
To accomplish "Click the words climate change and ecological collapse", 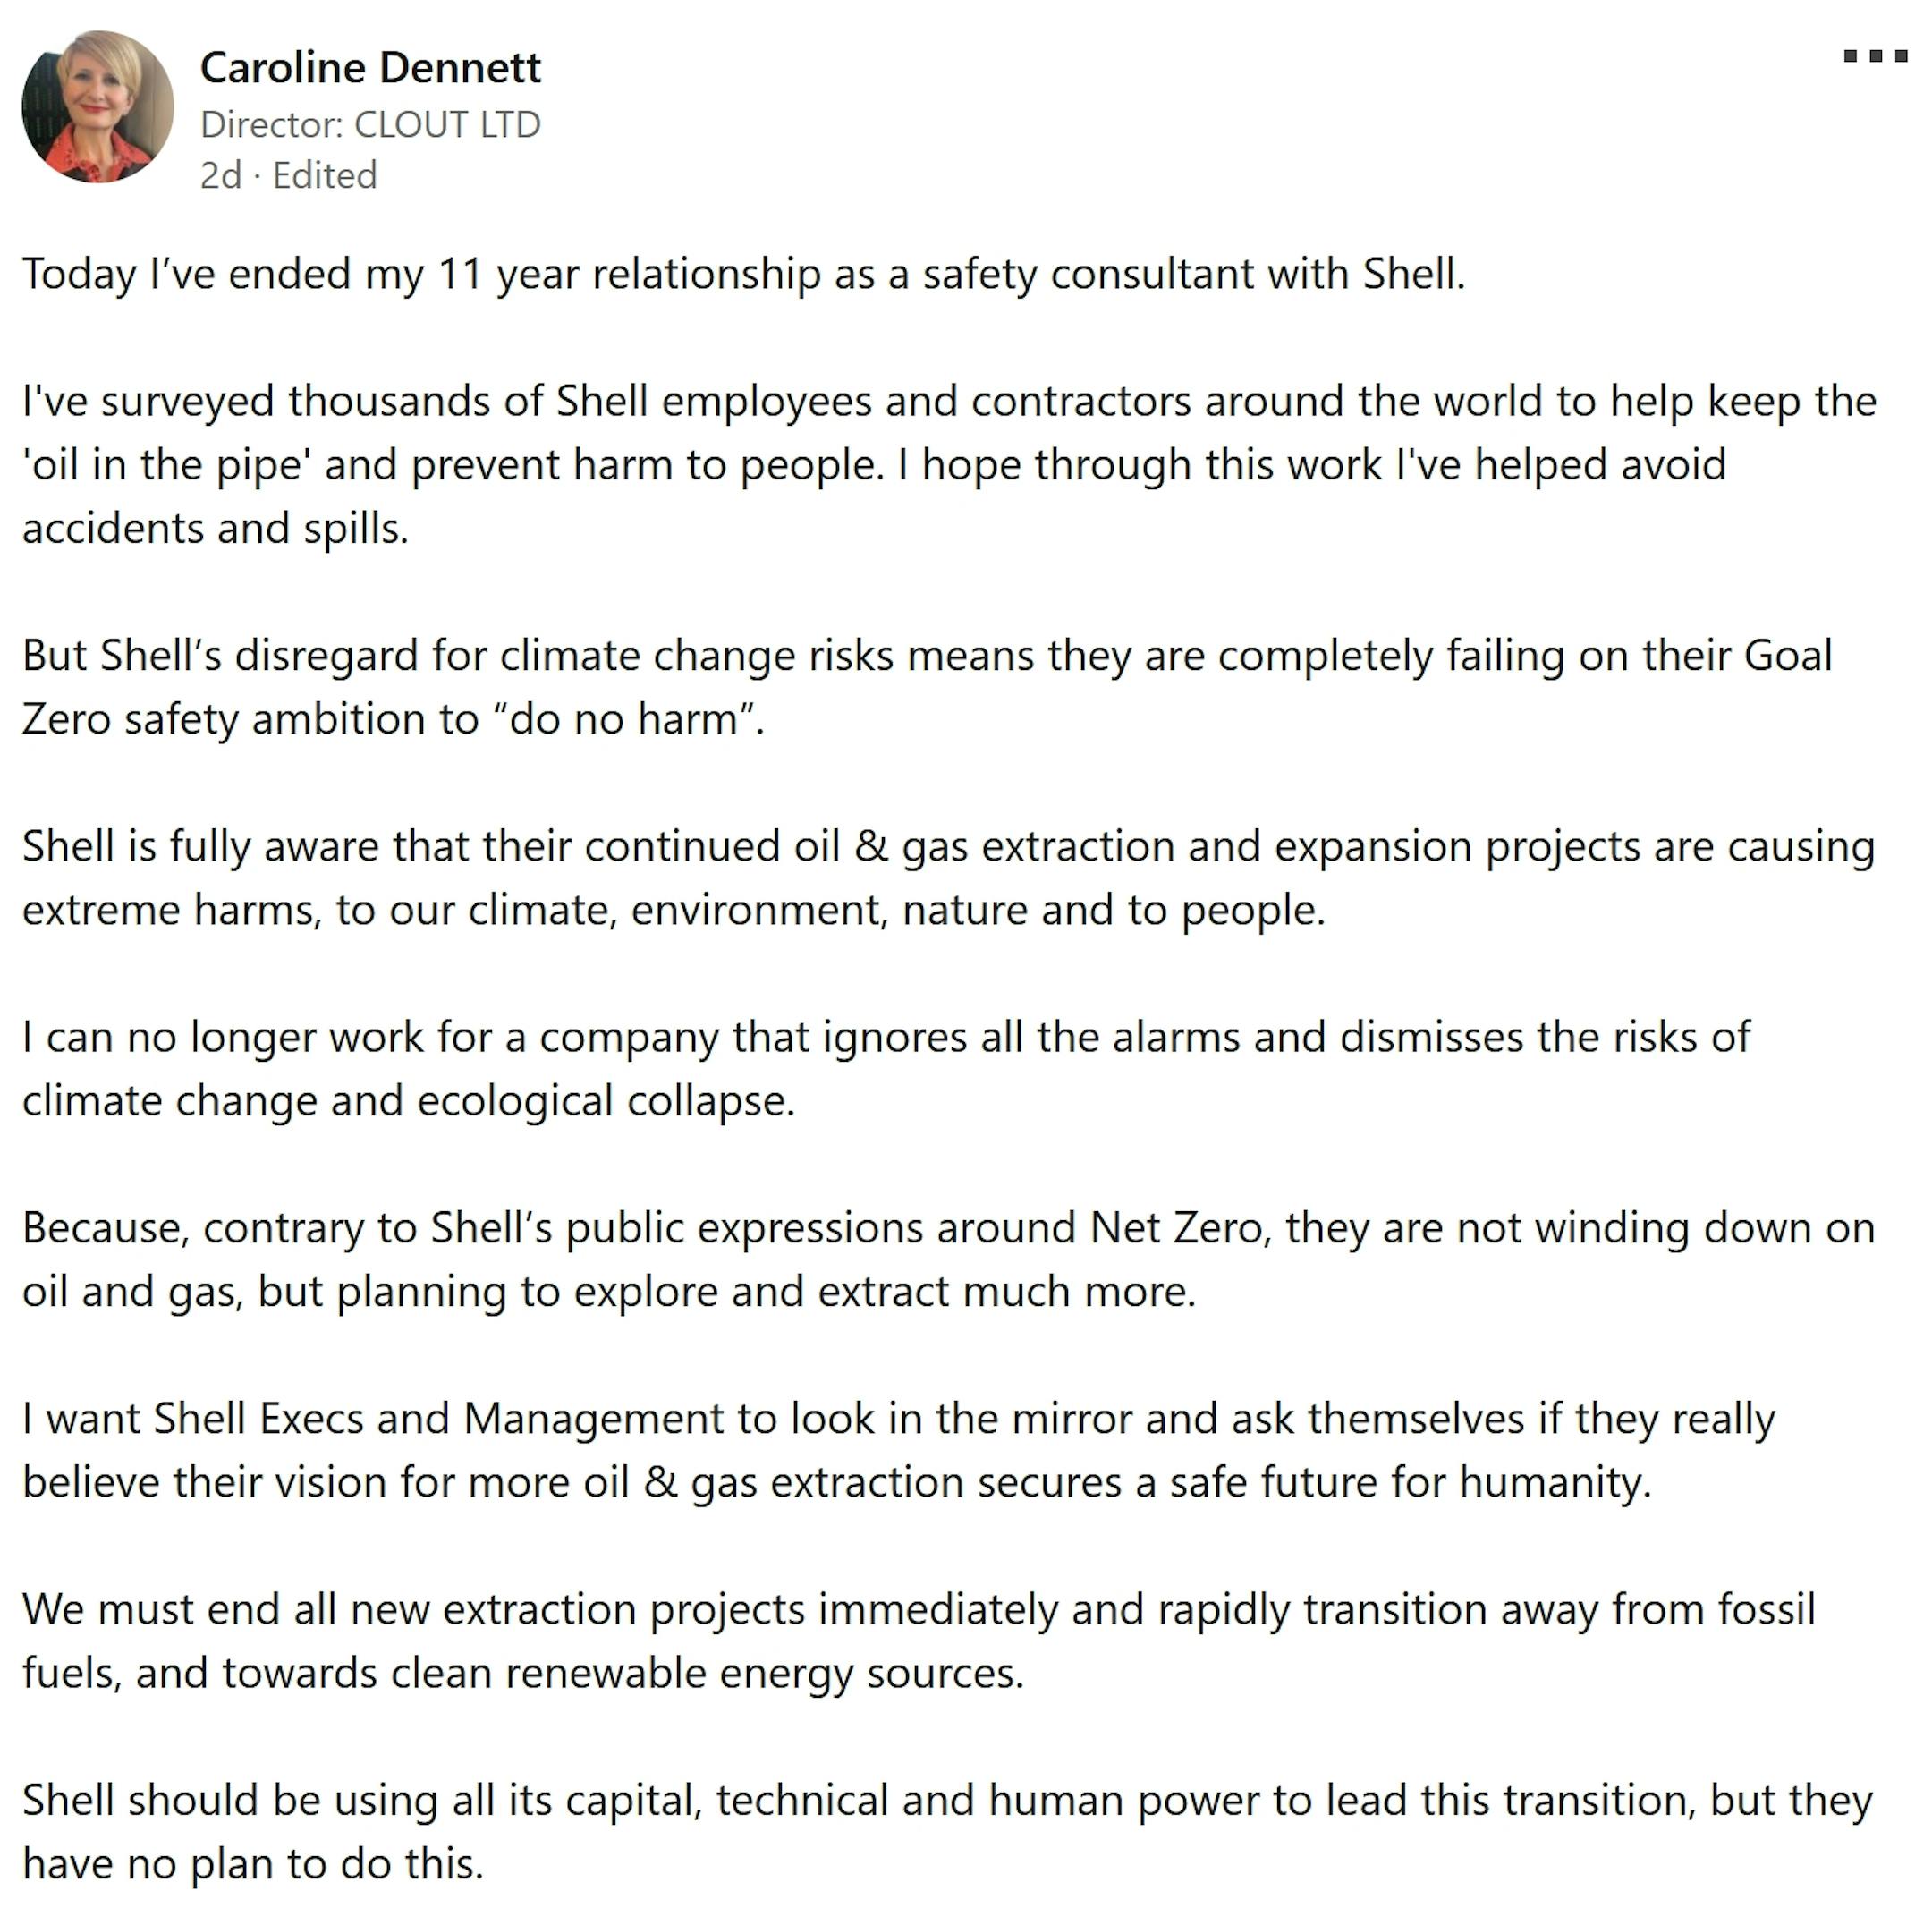I will 408,1102.
